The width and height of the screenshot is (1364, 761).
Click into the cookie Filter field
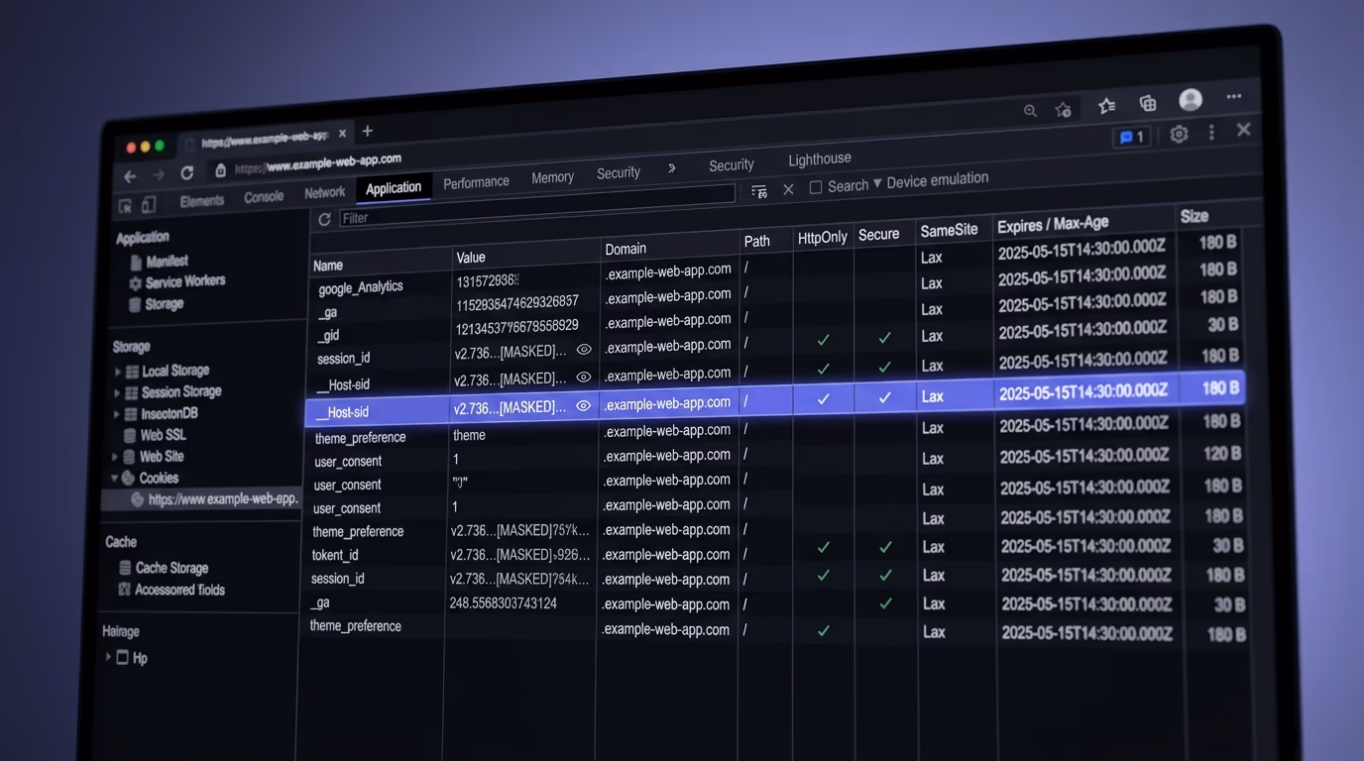click(x=535, y=206)
